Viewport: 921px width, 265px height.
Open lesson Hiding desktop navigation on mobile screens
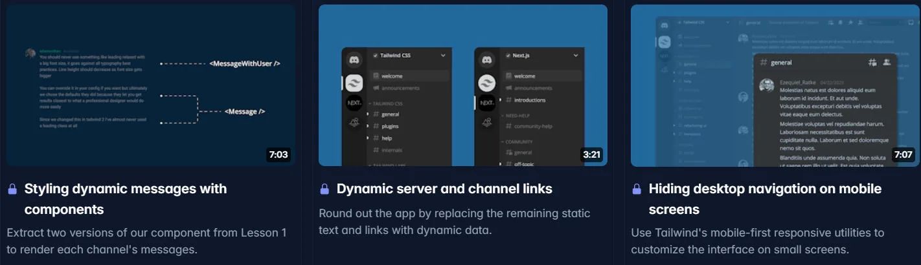click(x=765, y=199)
